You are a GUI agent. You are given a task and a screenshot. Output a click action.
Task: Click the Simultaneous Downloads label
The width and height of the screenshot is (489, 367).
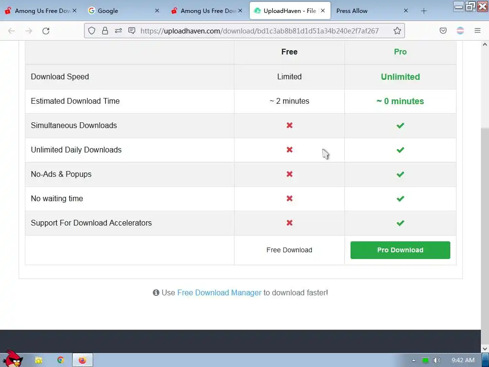pyautogui.click(x=74, y=126)
